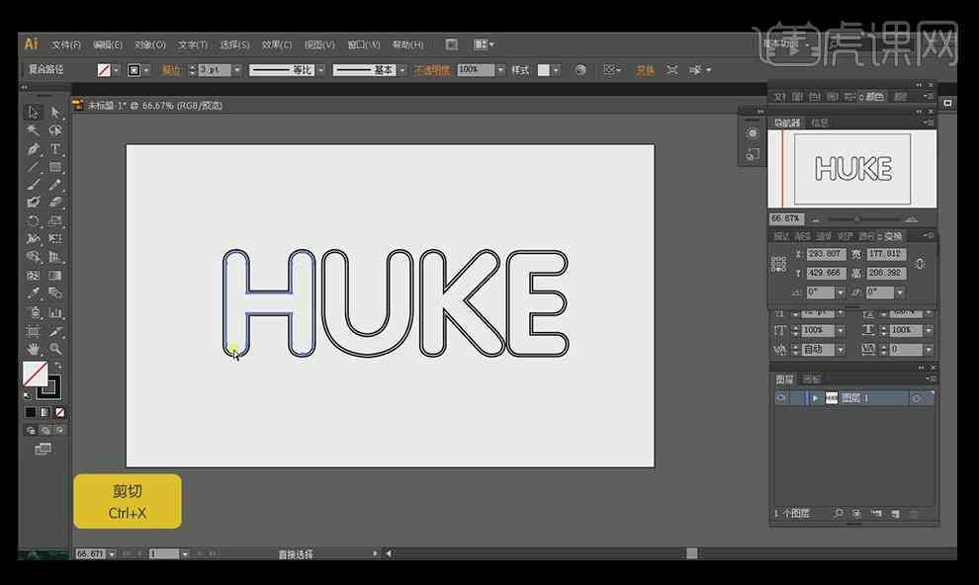
Task: Select the Direct Selection tool
Action: pyautogui.click(x=55, y=113)
